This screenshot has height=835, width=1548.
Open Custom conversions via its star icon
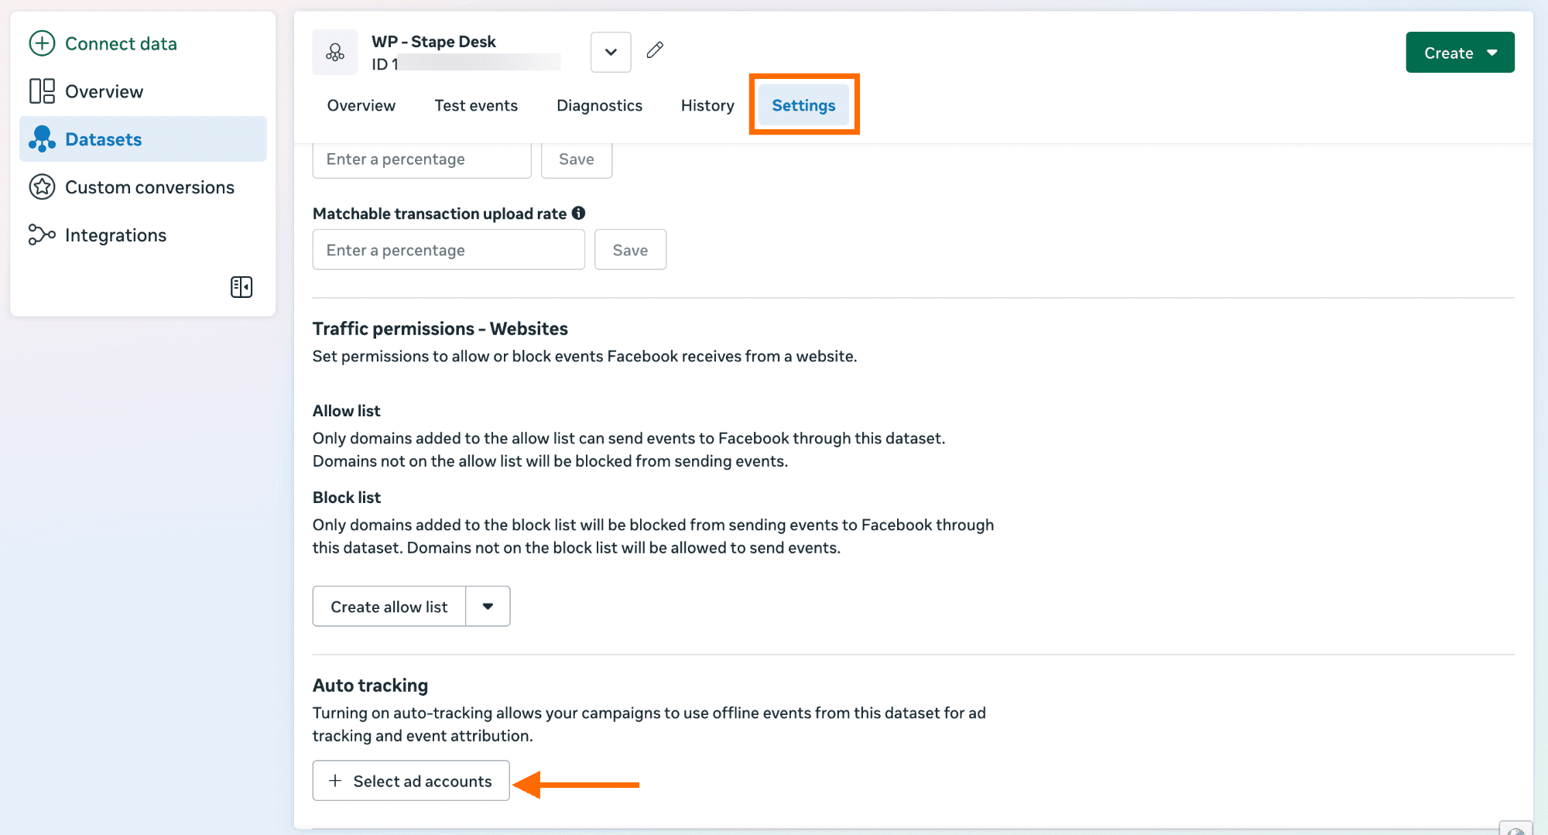[42, 187]
